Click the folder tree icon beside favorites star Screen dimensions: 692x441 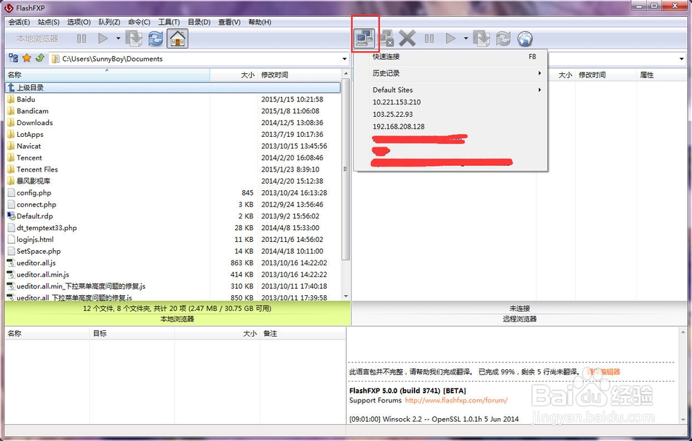click(x=14, y=58)
